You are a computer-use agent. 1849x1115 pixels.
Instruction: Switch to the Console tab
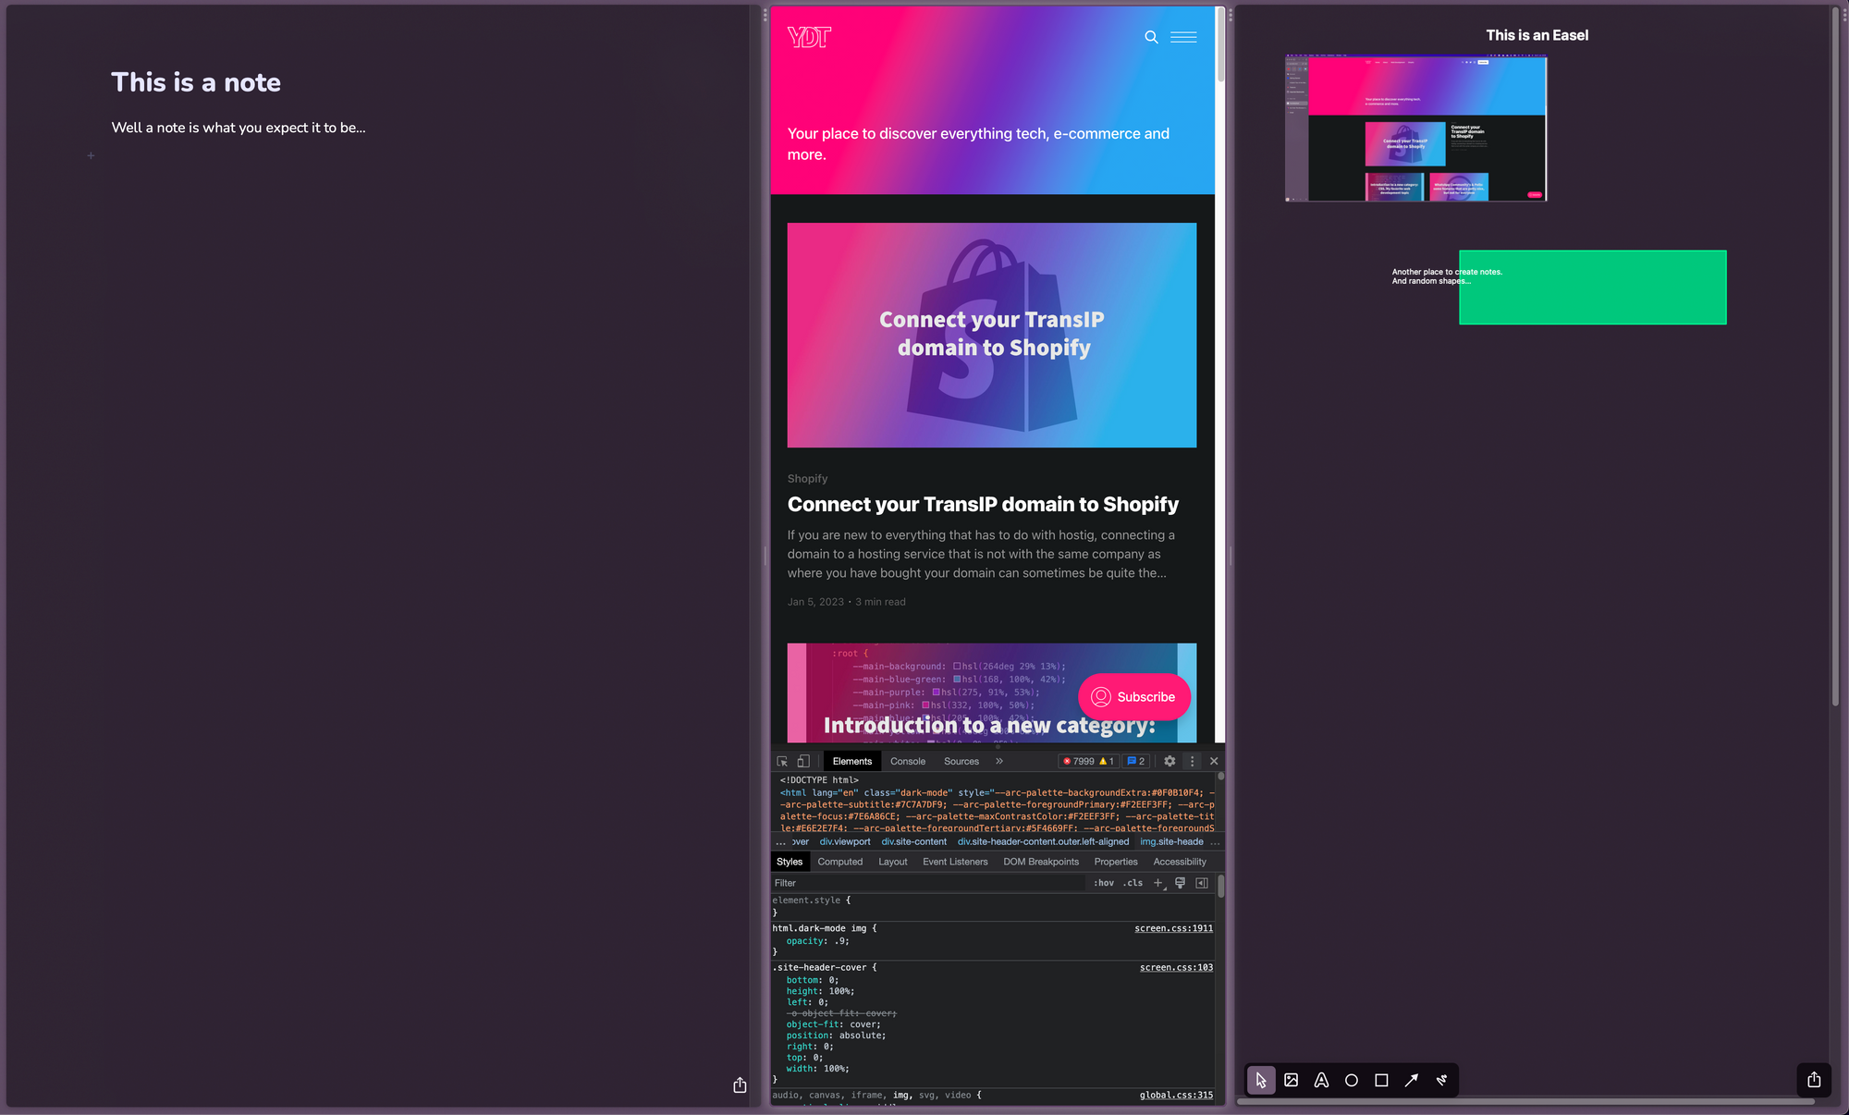(x=908, y=761)
